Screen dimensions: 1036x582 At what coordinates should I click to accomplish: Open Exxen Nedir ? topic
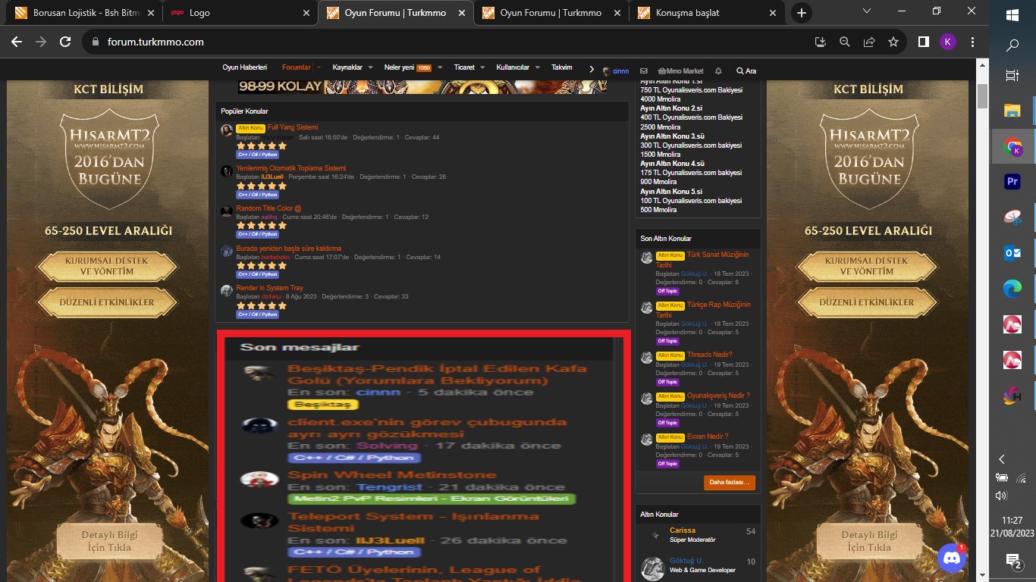click(x=708, y=436)
